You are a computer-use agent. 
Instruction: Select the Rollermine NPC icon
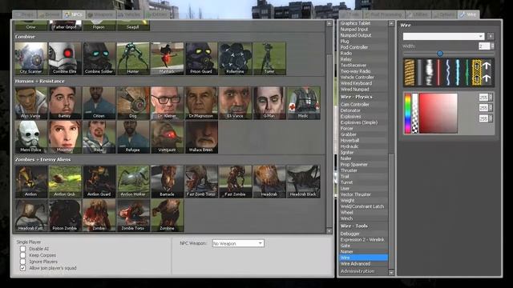(x=235, y=58)
